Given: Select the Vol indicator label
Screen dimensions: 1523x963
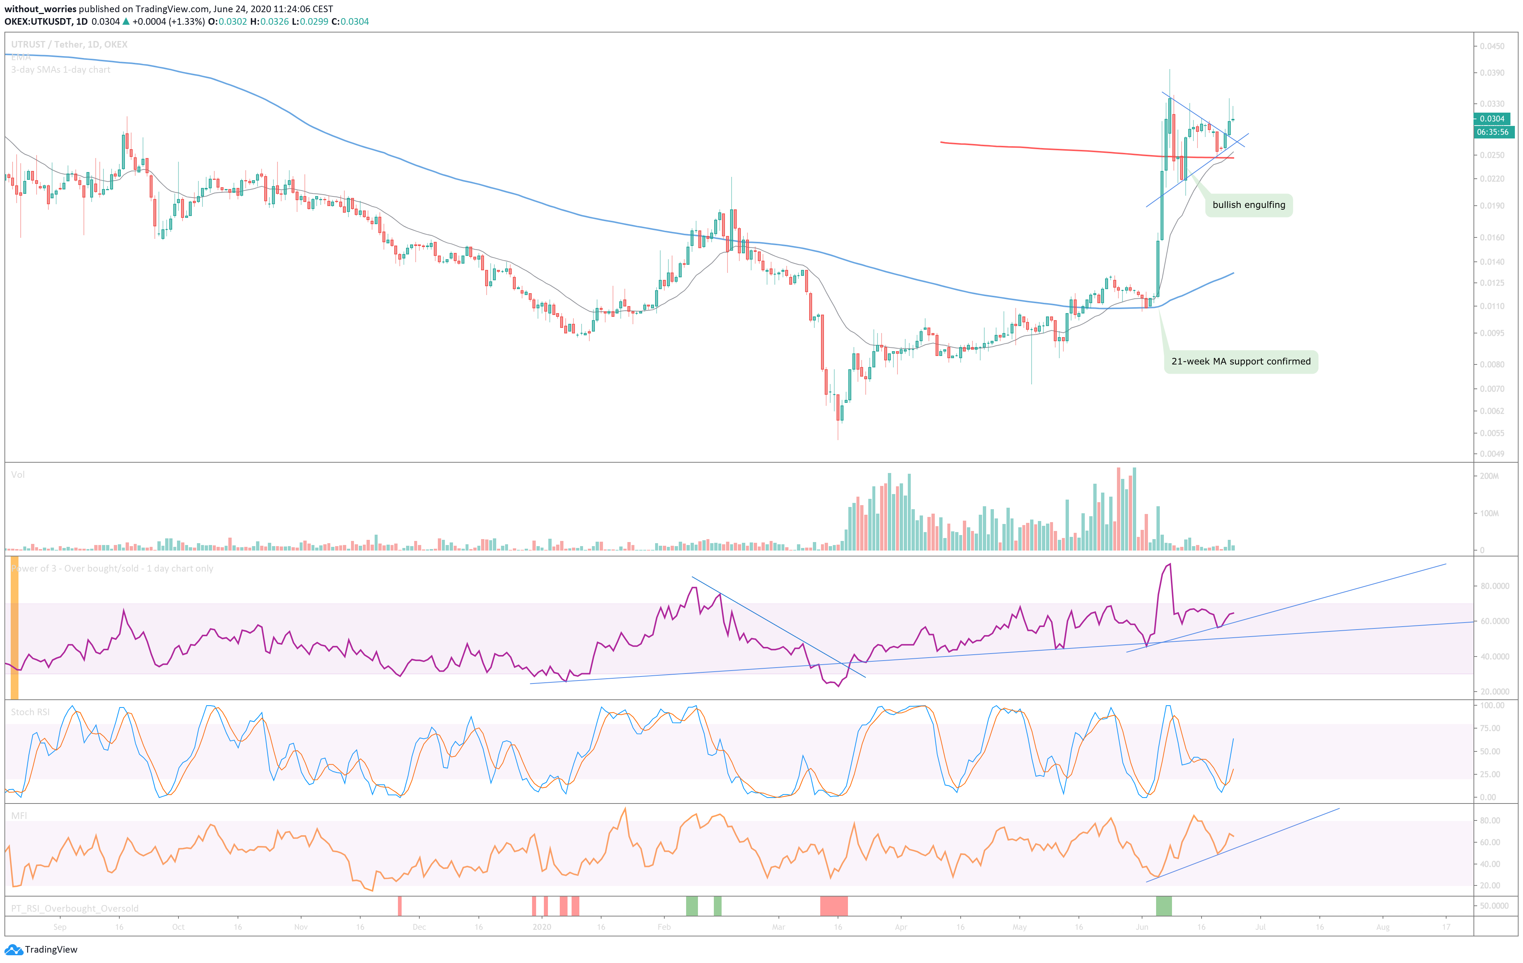Looking at the screenshot, I should (18, 474).
